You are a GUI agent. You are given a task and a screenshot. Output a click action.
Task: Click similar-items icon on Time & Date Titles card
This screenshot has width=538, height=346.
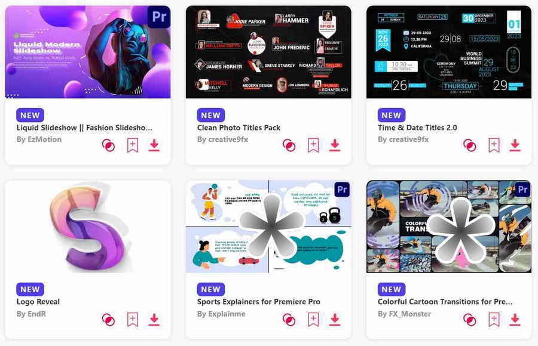pyautogui.click(x=470, y=145)
